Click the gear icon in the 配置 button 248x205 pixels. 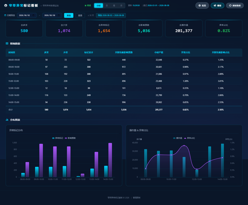pyautogui.click(x=199, y=5)
